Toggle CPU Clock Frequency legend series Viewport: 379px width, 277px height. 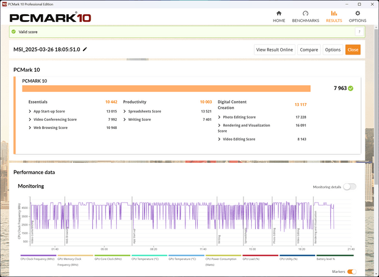coord(38,257)
